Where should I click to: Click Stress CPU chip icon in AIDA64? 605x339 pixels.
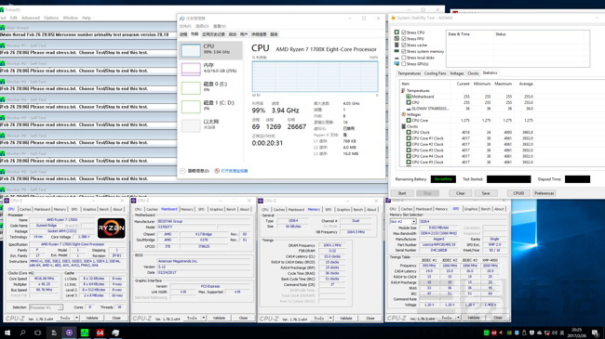pyautogui.click(x=397, y=33)
